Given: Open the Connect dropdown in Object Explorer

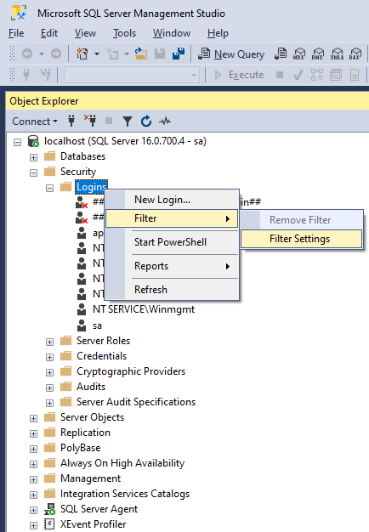Looking at the screenshot, I should coord(35,122).
